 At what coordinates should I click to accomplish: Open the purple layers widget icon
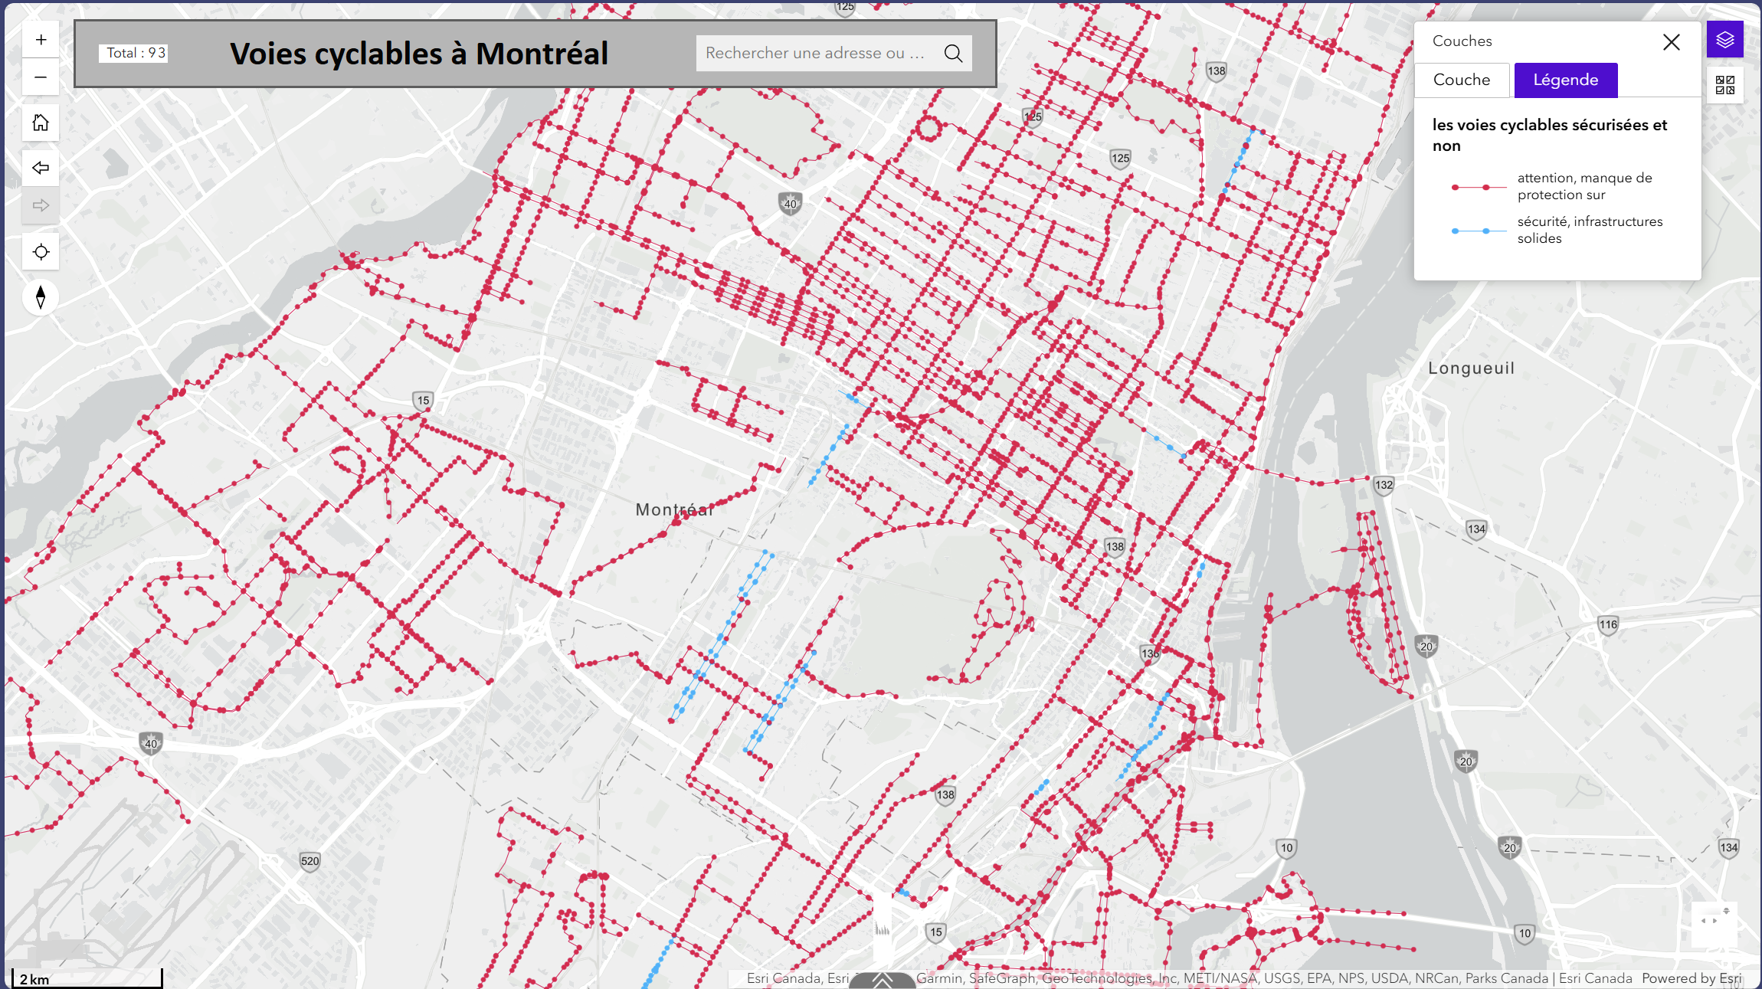pos(1724,38)
